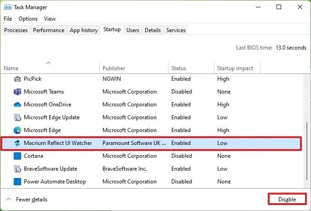Sort by the Name column header

(x=50, y=68)
